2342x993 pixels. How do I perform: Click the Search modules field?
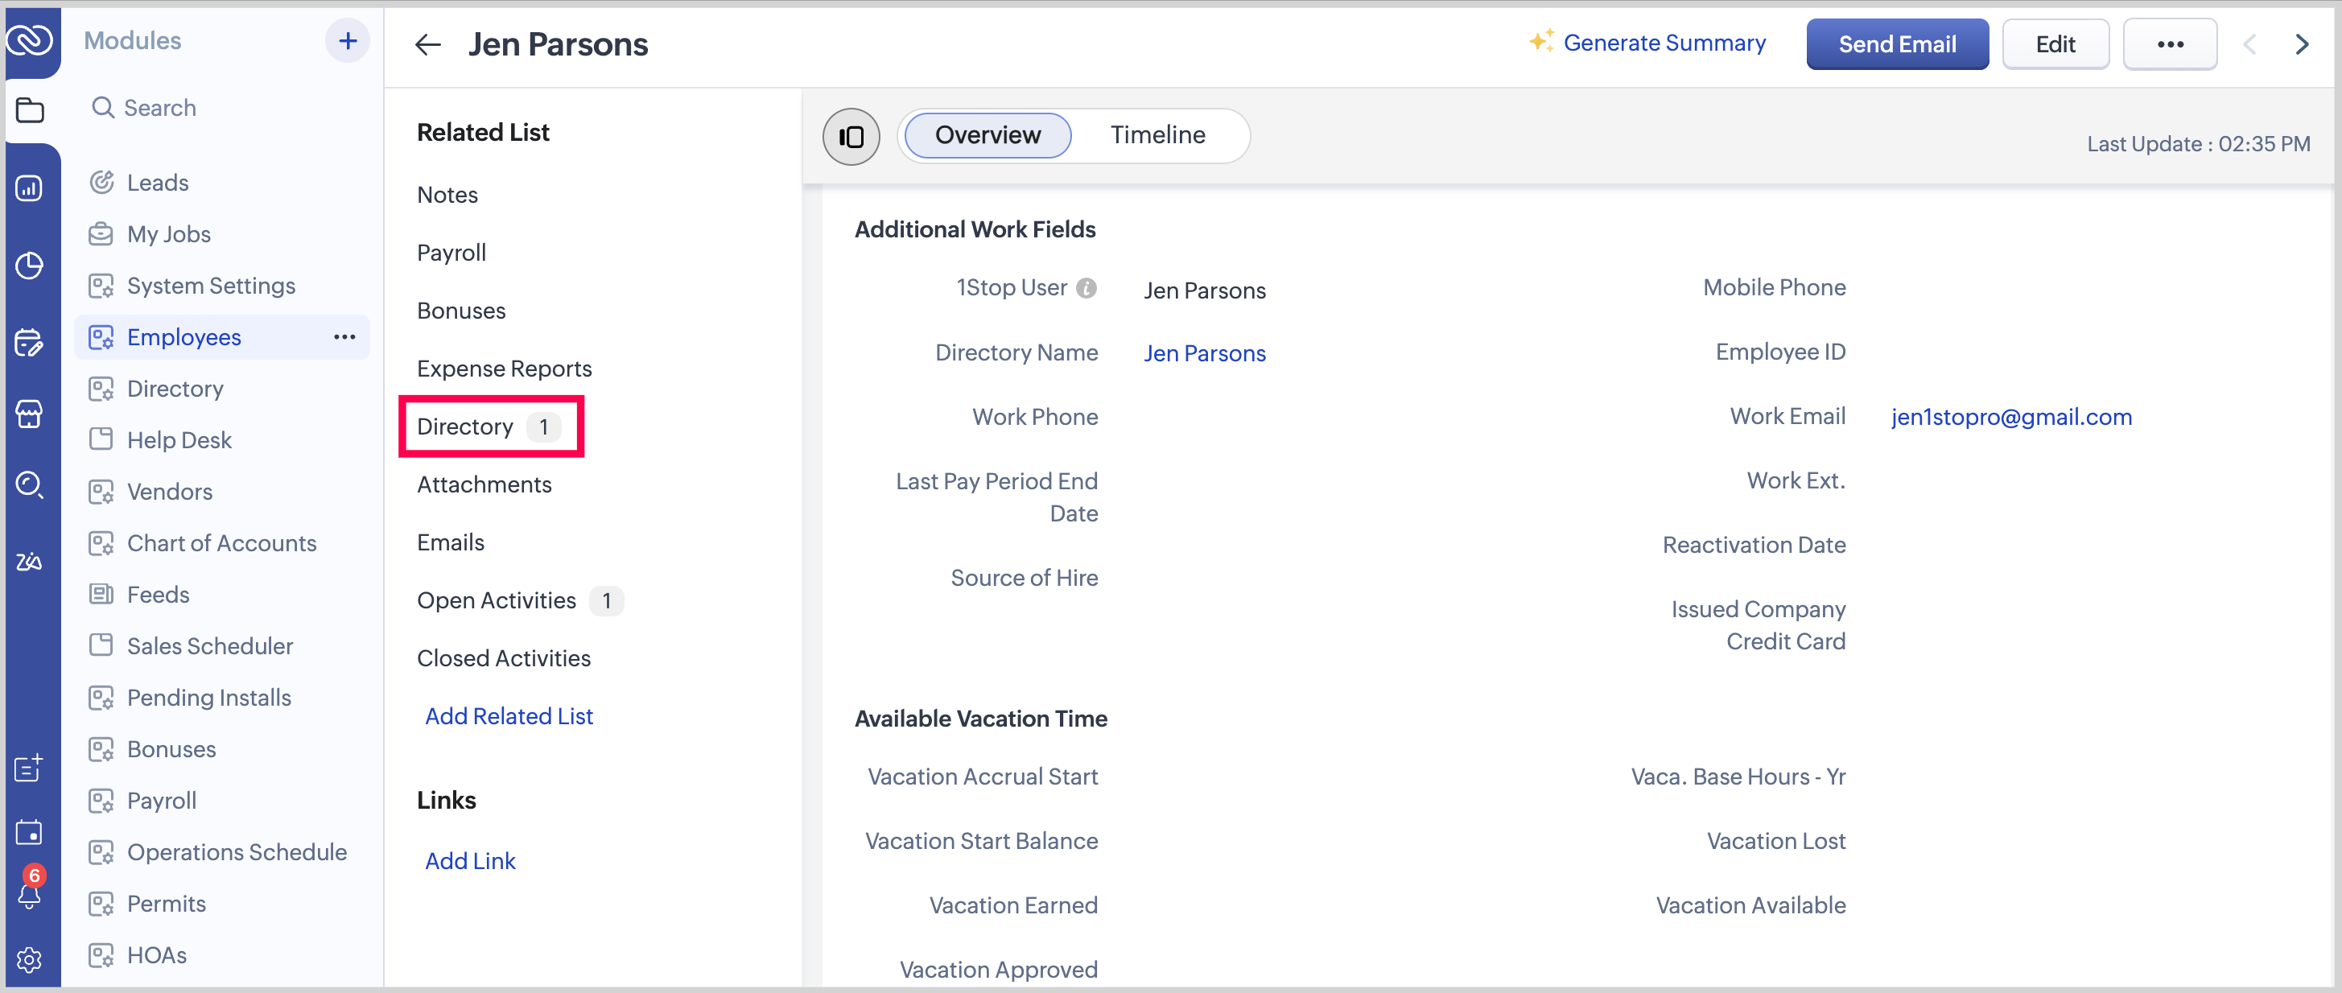point(160,108)
